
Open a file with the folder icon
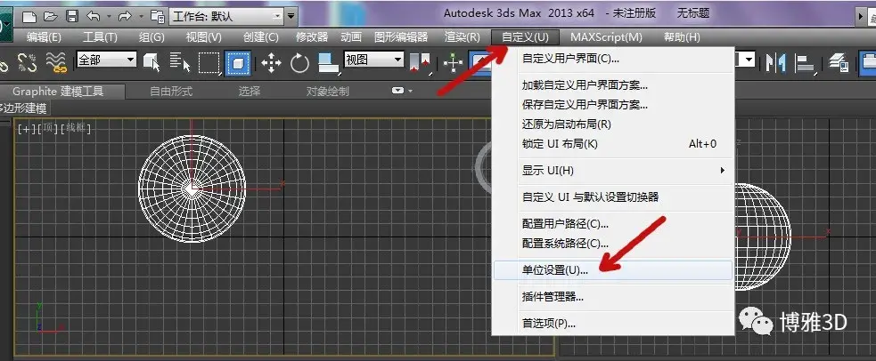(50, 16)
